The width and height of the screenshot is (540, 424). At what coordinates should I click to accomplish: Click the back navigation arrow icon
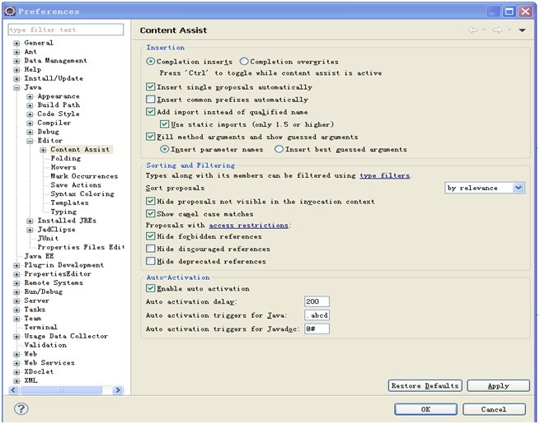tap(473, 30)
